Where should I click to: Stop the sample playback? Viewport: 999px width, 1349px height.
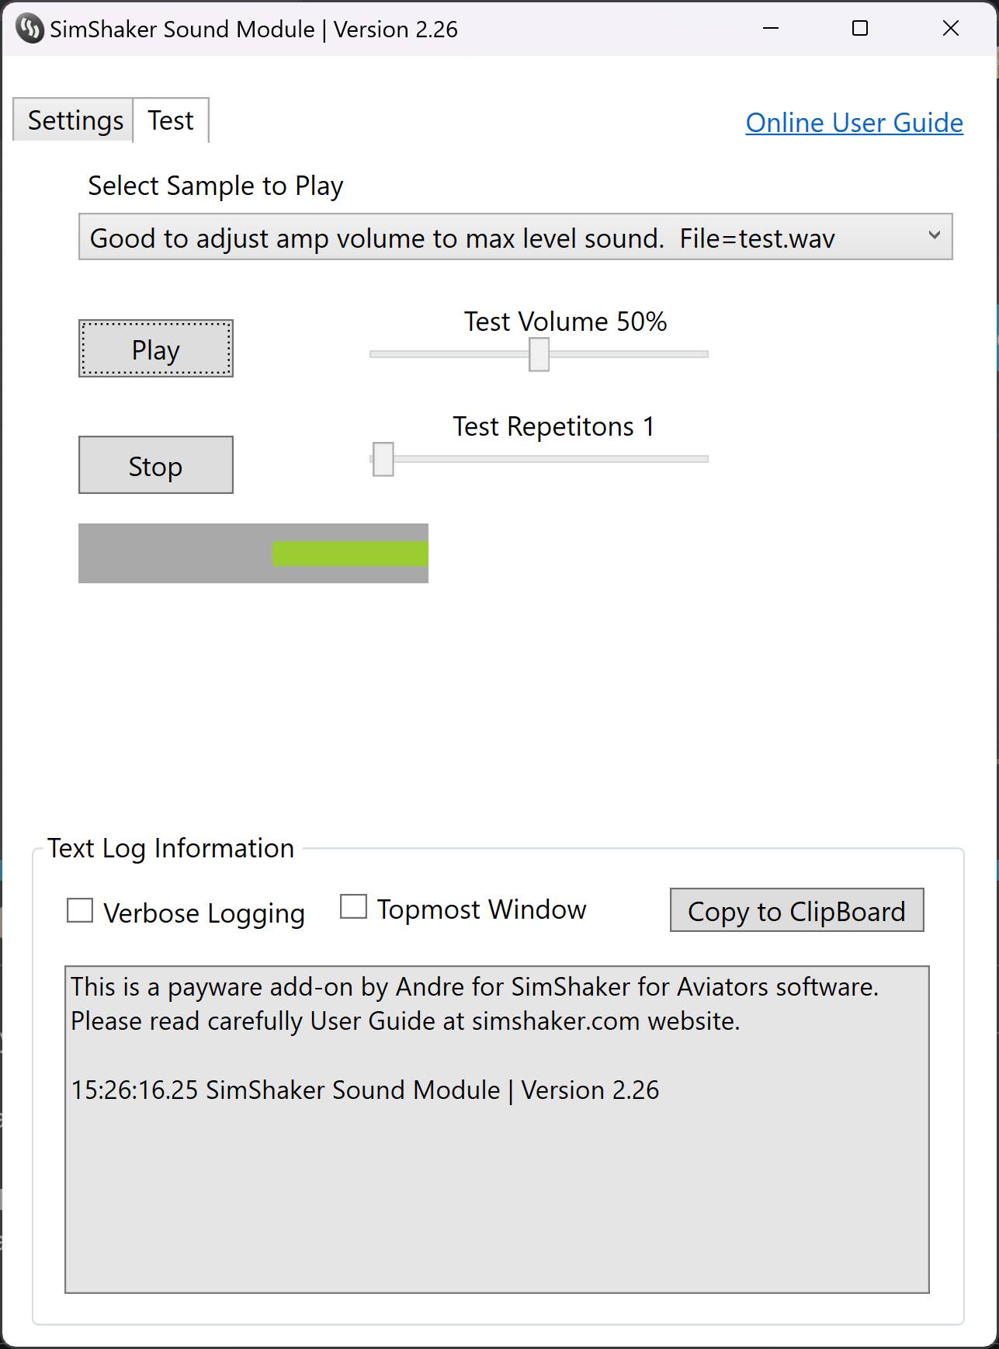(x=156, y=465)
